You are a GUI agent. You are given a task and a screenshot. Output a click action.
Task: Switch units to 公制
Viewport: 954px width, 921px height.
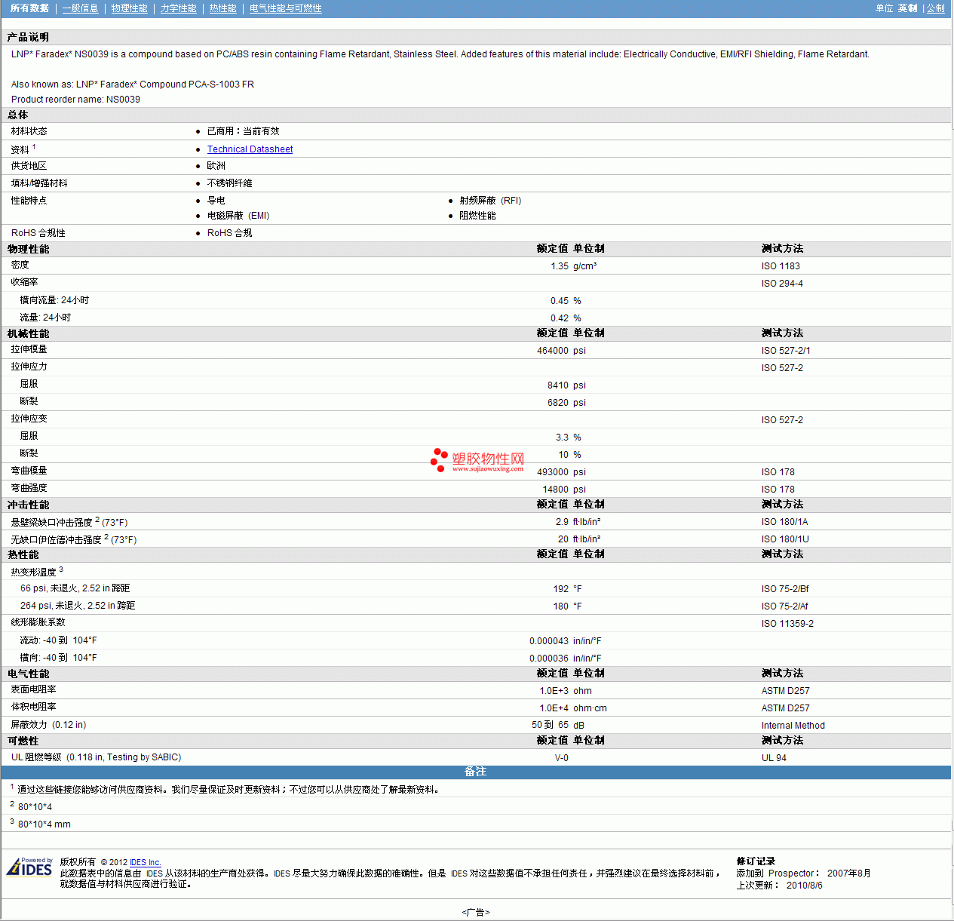point(936,8)
